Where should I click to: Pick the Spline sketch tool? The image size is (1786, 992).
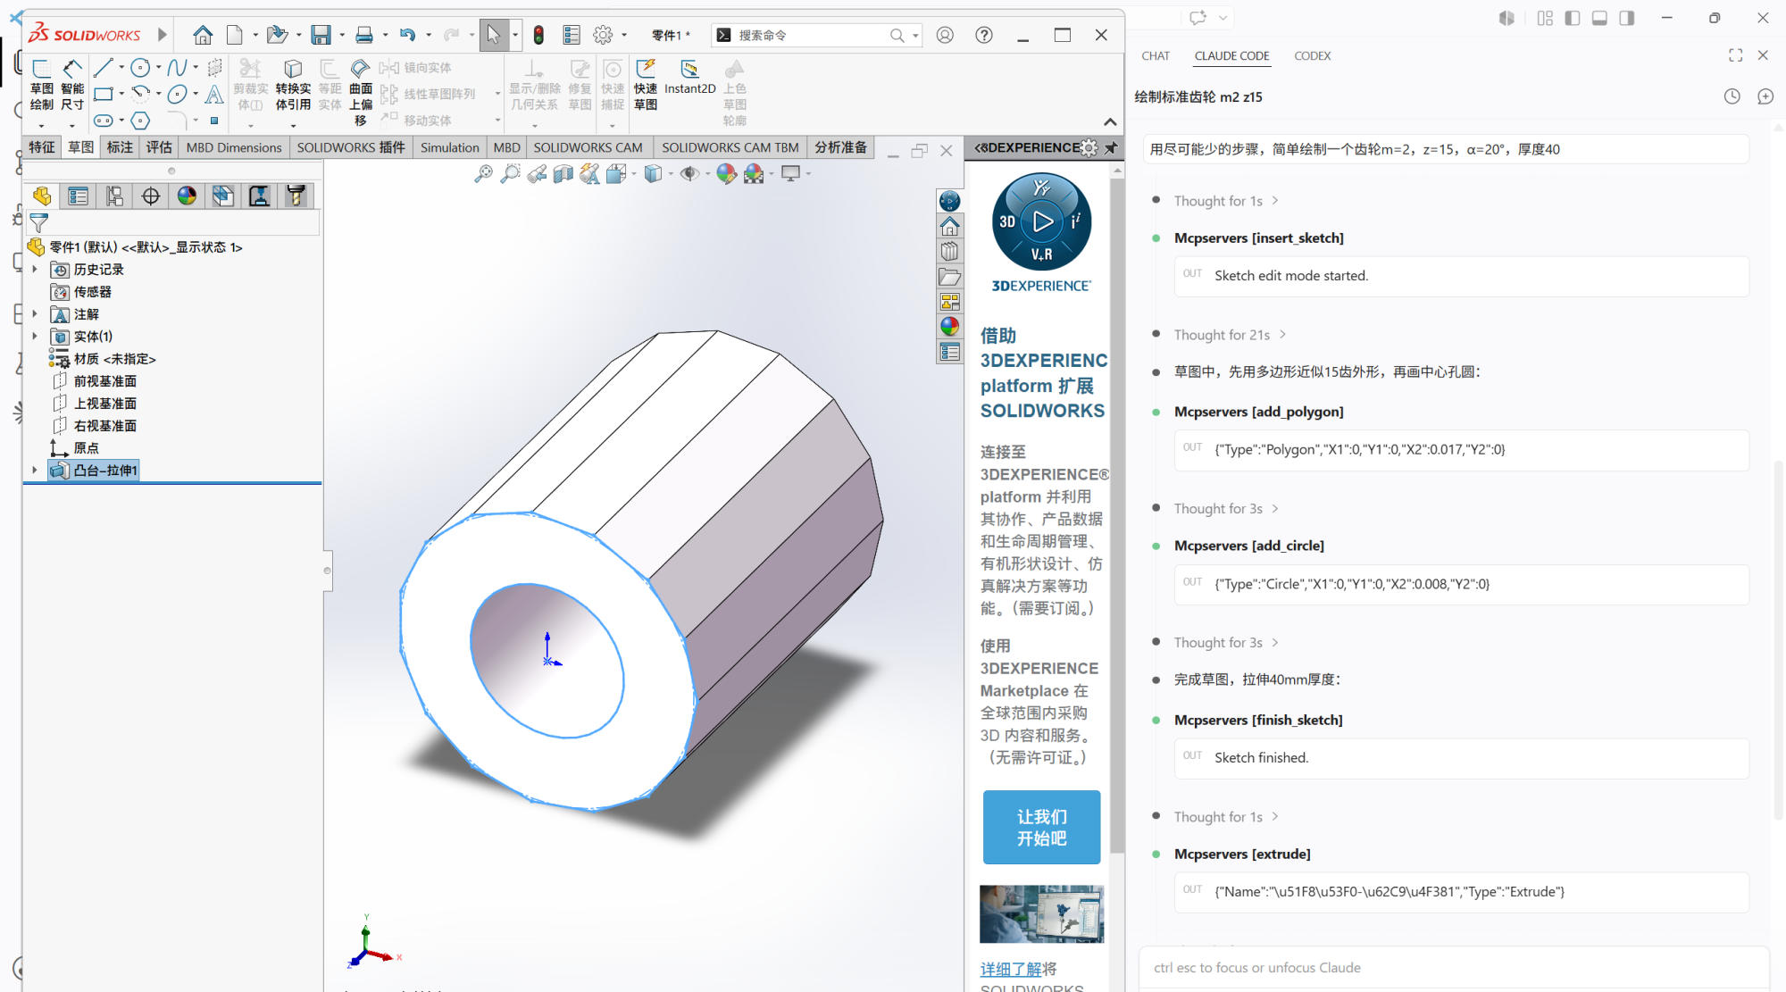pyautogui.click(x=177, y=68)
